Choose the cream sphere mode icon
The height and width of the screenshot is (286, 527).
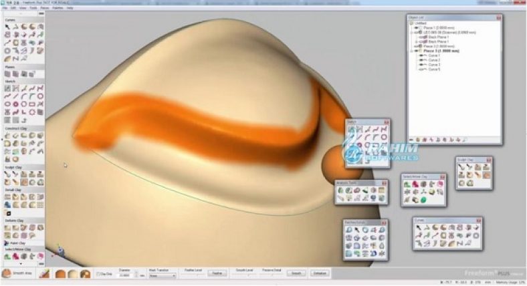73,274
